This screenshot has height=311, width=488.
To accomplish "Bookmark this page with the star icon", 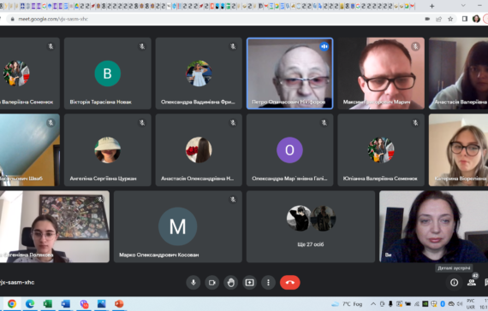I will 450,19.
